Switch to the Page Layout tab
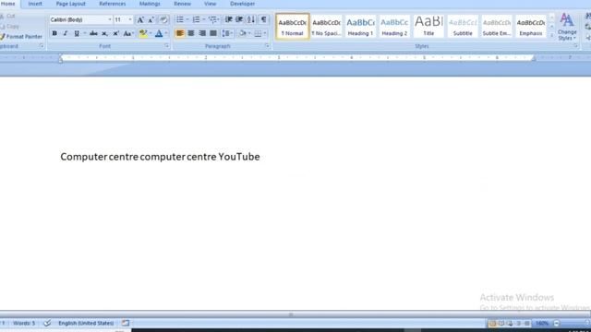This screenshot has width=591, height=332. tap(71, 4)
